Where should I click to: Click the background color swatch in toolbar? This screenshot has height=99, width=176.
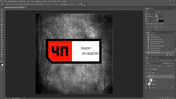[2, 65]
